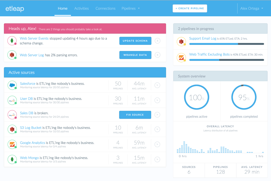This screenshot has height=181, width=271.
Task: Switch to the Activities tab
Action: click(81, 8)
